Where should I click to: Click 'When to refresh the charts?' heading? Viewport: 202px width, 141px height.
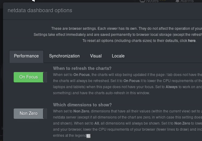tap(82, 68)
